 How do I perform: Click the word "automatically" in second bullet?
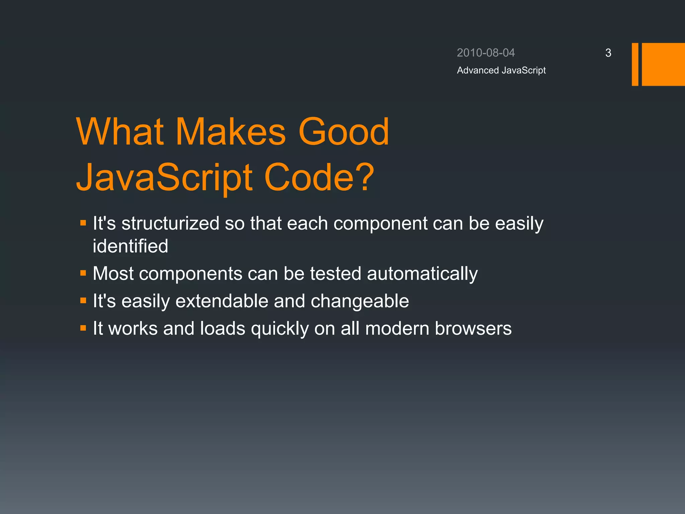tap(422, 274)
